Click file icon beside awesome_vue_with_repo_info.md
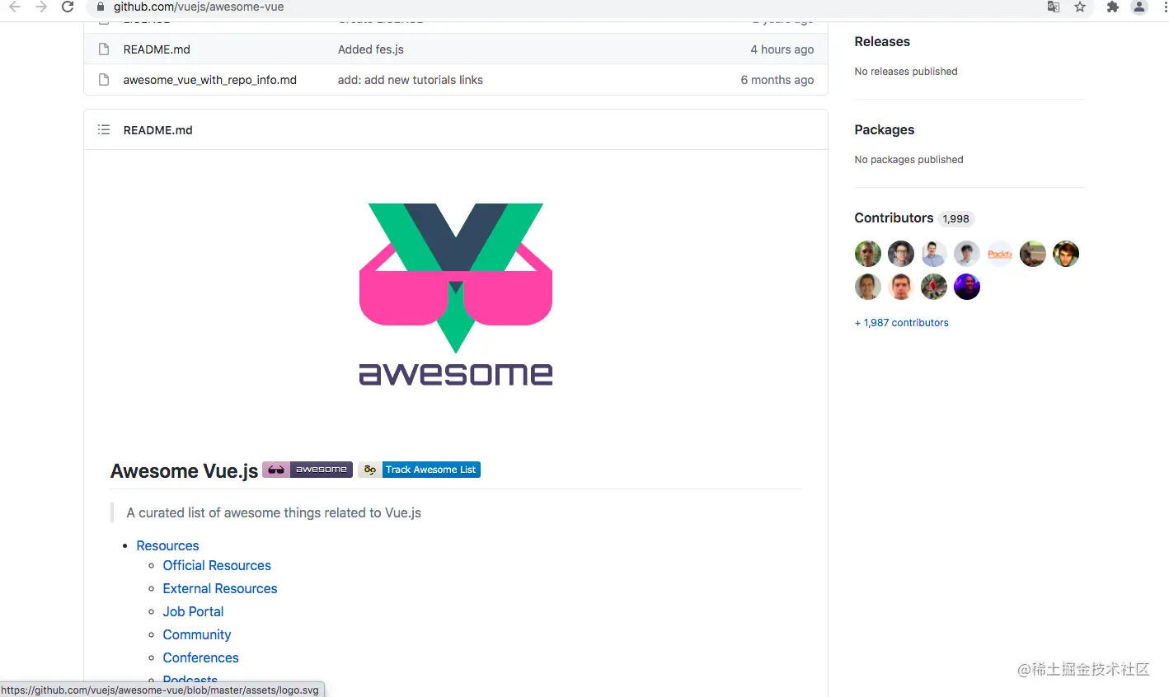Viewport: 1169px width, 697px height. click(x=104, y=80)
